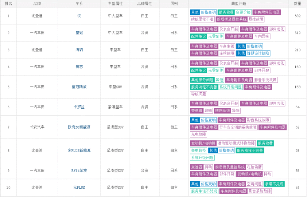Click the 车系 column header

(x=79, y=3)
